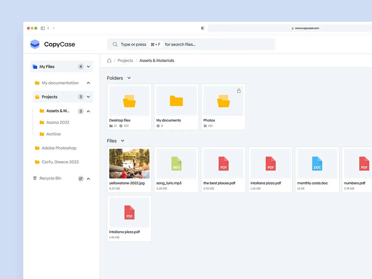The height and width of the screenshot is (279, 372).
Task: Click the lock icon on Photos folder
Action: point(239,91)
